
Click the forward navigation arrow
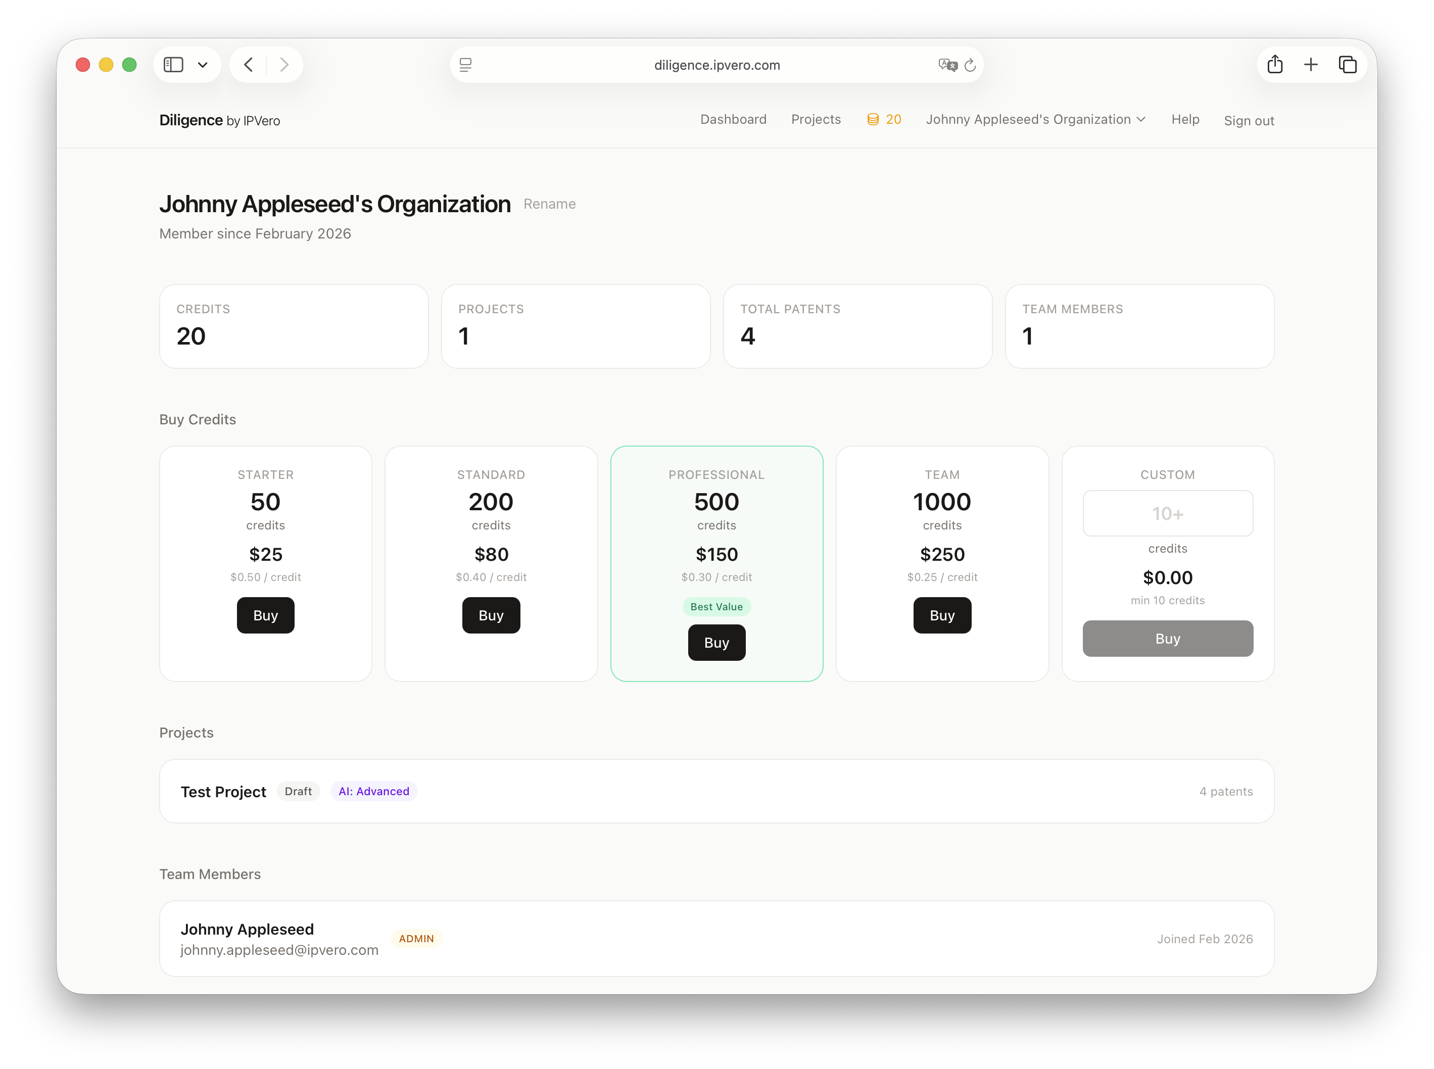click(x=285, y=64)
